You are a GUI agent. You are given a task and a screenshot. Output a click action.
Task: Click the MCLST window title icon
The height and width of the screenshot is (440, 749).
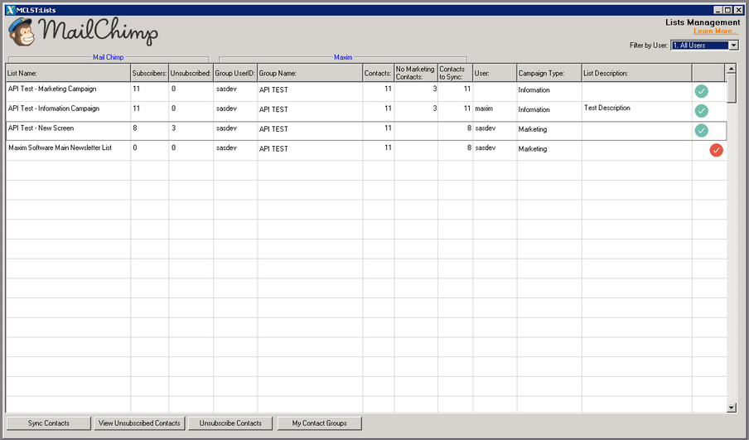(11, 10)
